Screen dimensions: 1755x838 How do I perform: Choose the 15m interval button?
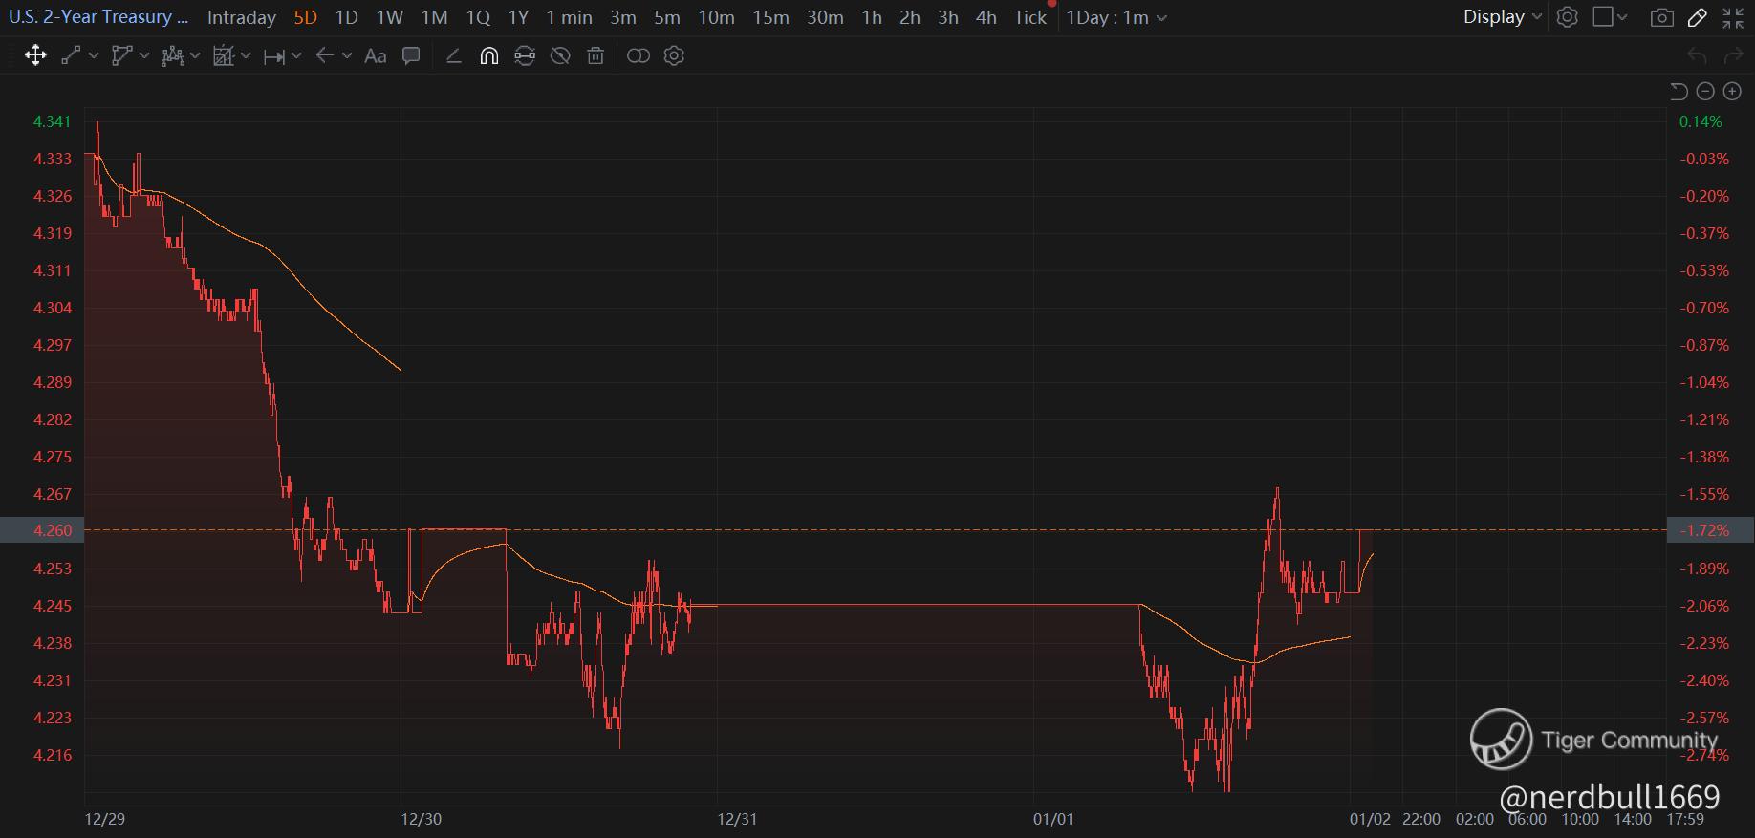pyautogui.click(x=770, y=17)
